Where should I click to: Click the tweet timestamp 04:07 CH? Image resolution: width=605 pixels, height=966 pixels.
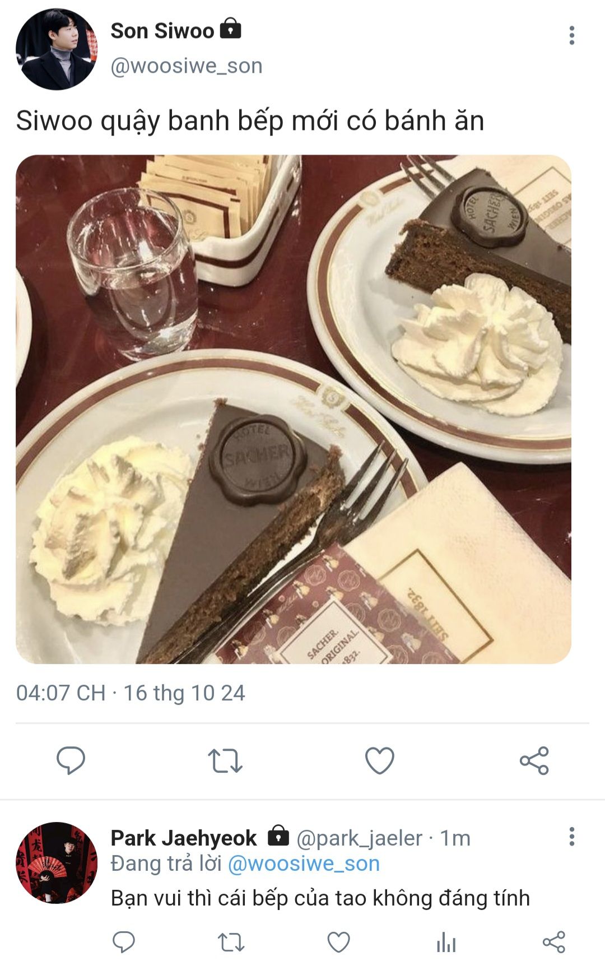[61, 693]
